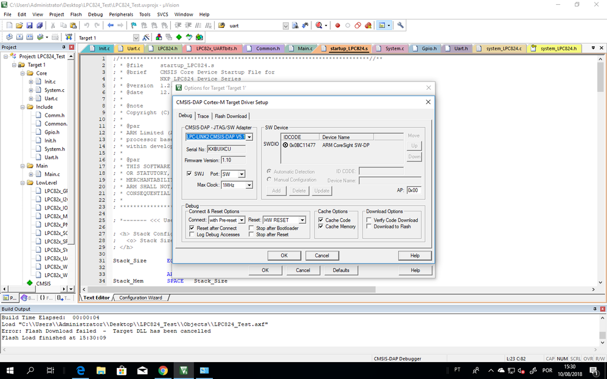Image resolution: width=607 pixels, height=379 pixels.
Task: Open the uart search combo dropdown
Action: point(286,26)
